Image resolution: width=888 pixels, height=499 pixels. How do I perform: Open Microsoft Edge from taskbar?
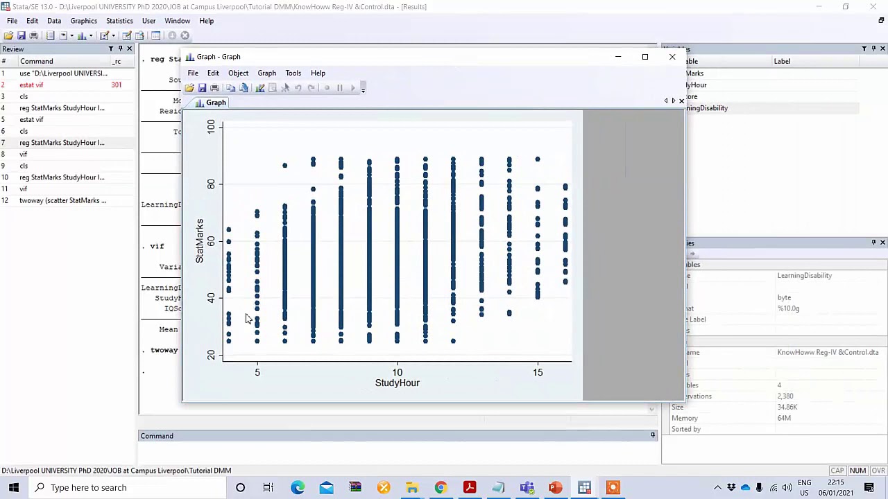tap(298, 487)
